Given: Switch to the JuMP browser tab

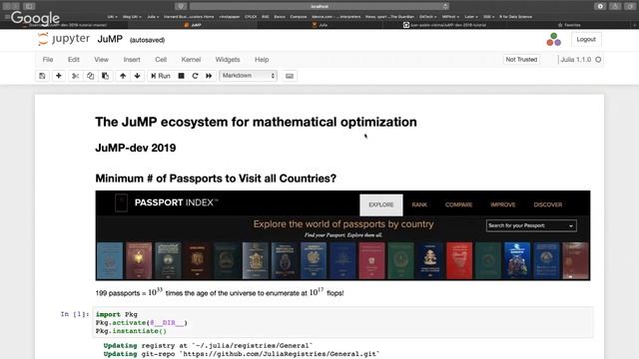Looking at the screenshot, I should [x=193, y=25].
